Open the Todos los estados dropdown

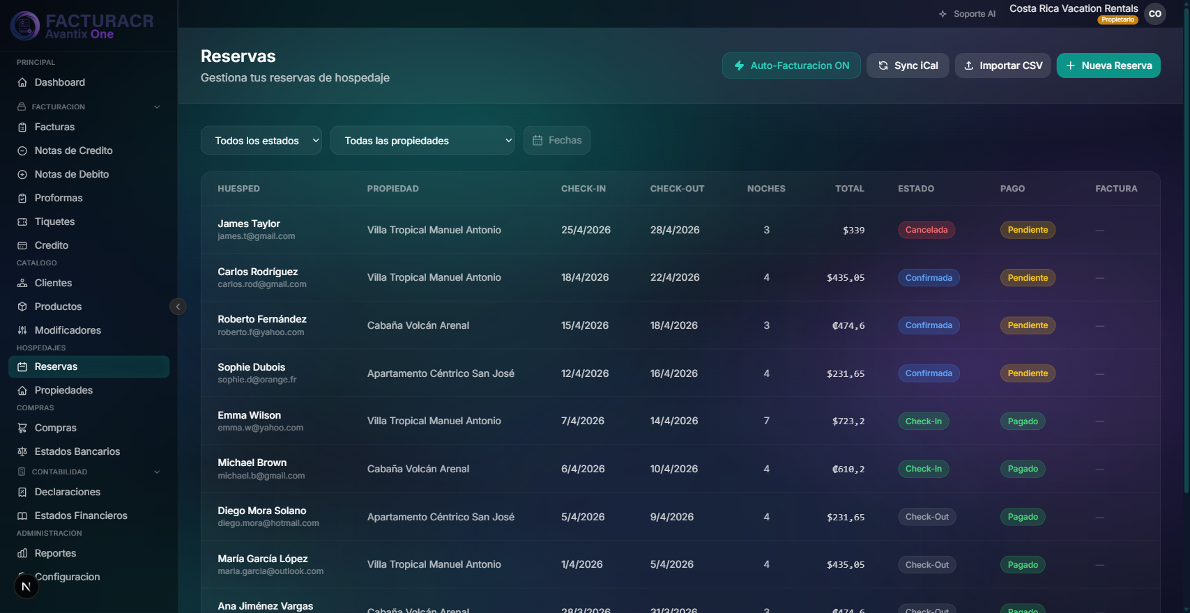[x=261, y=141]
